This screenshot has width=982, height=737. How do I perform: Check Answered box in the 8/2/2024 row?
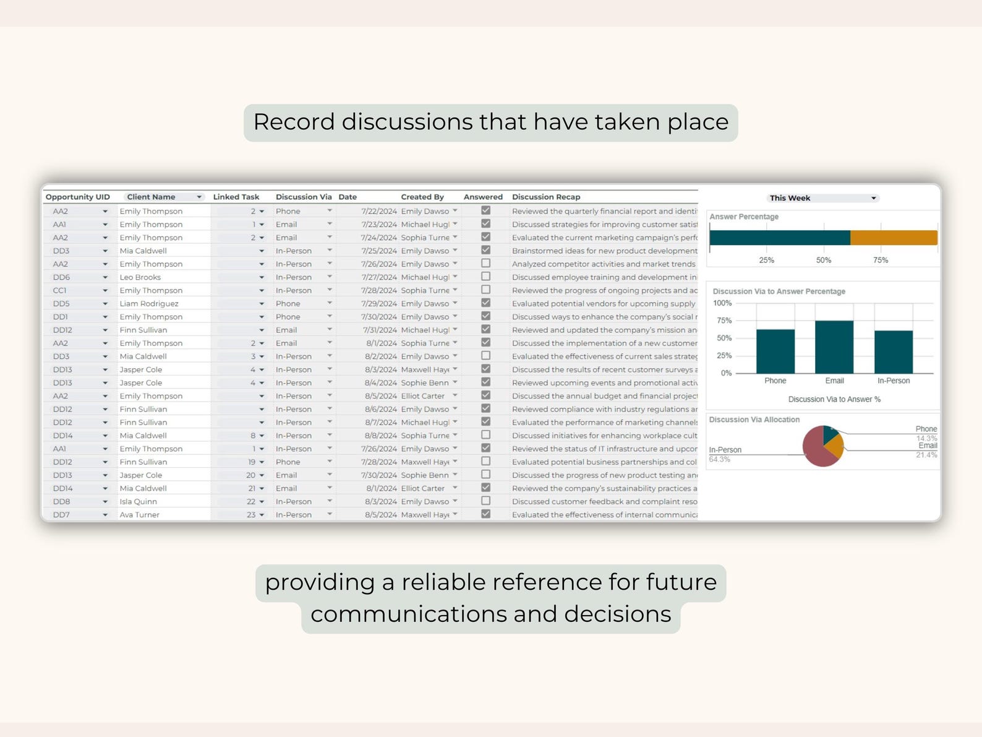[x=486, y=356]
